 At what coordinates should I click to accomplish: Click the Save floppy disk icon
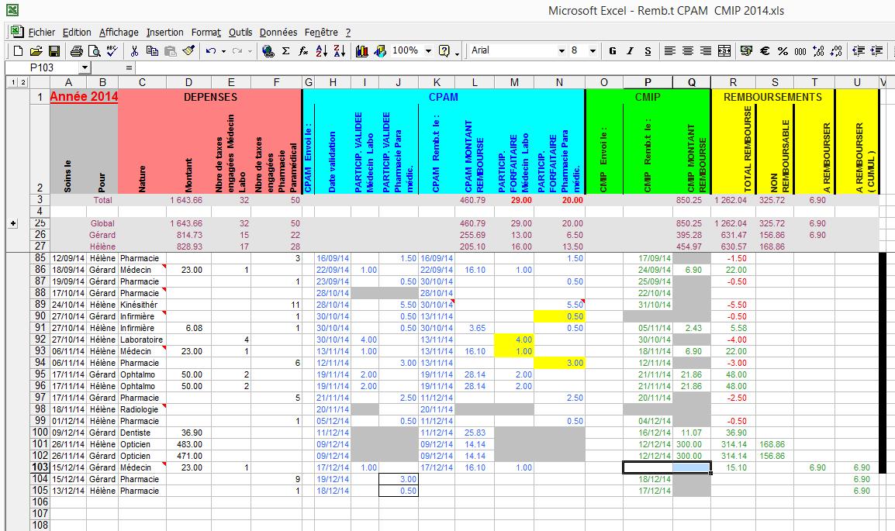(54, 51)
